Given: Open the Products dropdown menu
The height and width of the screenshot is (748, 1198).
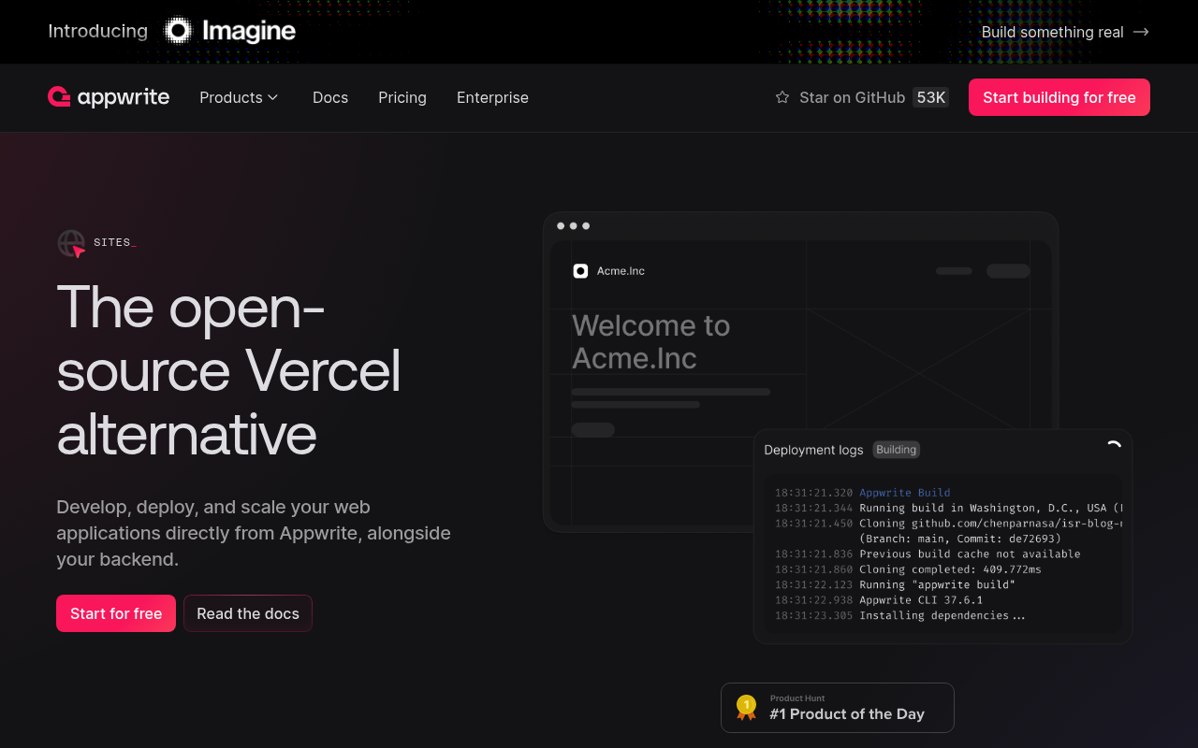Looking at the screenshot, I should (x=239, y=97).
